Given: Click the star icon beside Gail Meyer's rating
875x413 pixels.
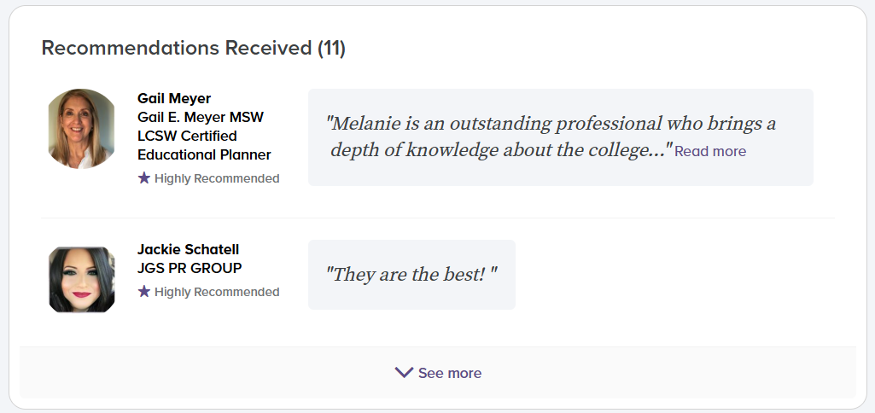Looking at the screenshot, I should click(144, 178).
